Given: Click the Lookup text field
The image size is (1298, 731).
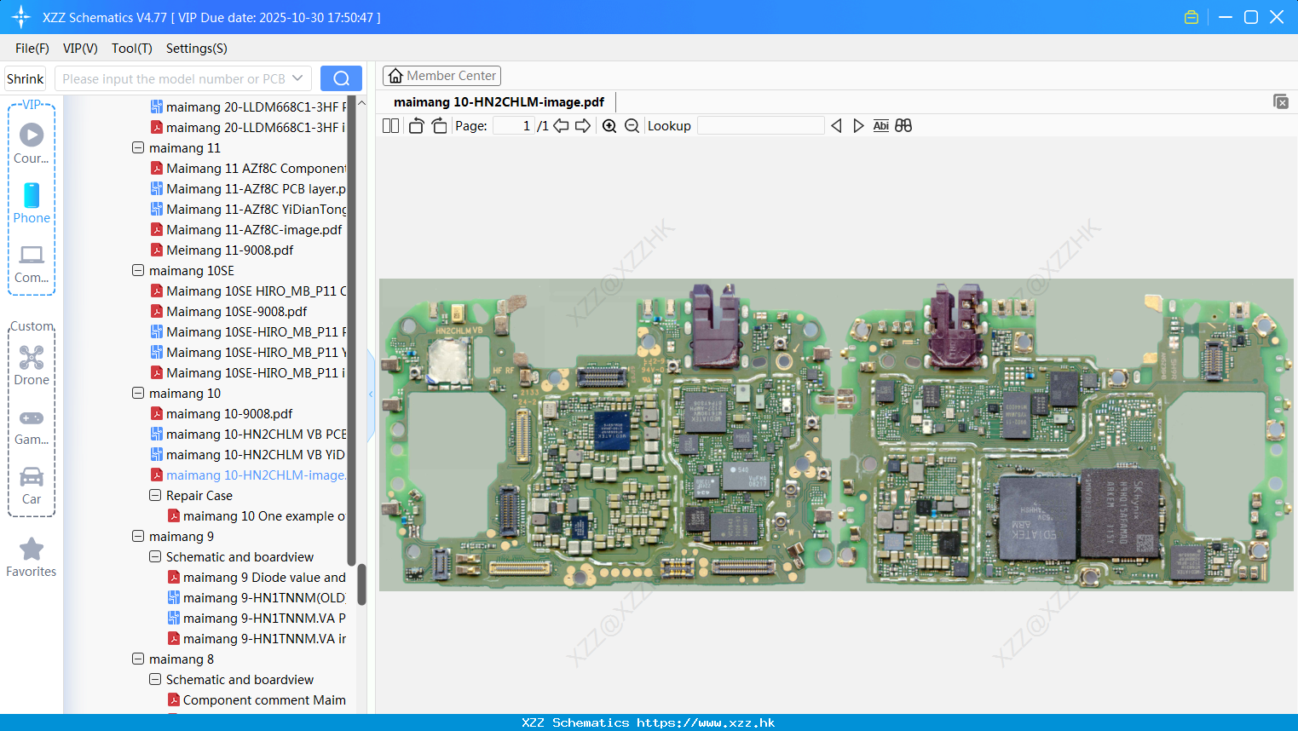Looking at the screenshot, I should pyautogui.click(x=760, y=126).
